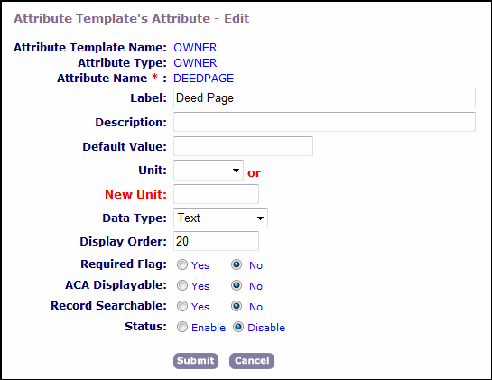492x380 pixels.
Task: Set Record Searchable to Yes
Action: coord(182,306)
